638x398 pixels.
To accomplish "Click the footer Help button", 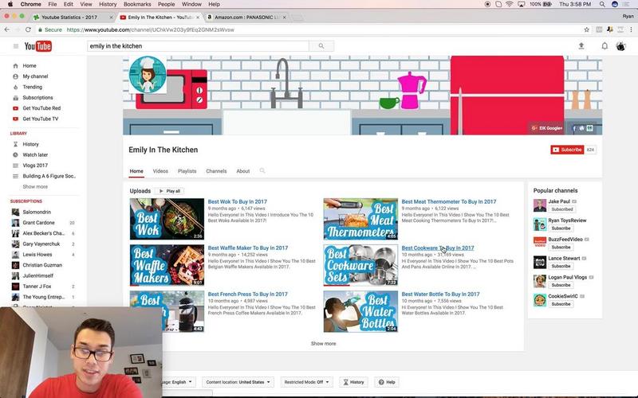I will (x=387, y=382).
